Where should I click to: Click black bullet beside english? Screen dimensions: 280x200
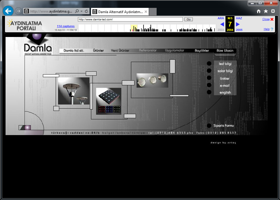click(x=209, y=92)
